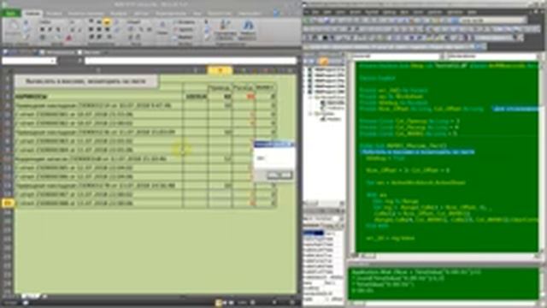
Task: Open the Help menu in VBA editor
Action: 472,12
